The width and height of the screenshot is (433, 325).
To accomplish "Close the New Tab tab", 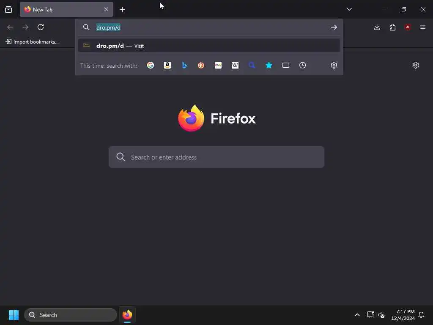I will coord(106,9).
